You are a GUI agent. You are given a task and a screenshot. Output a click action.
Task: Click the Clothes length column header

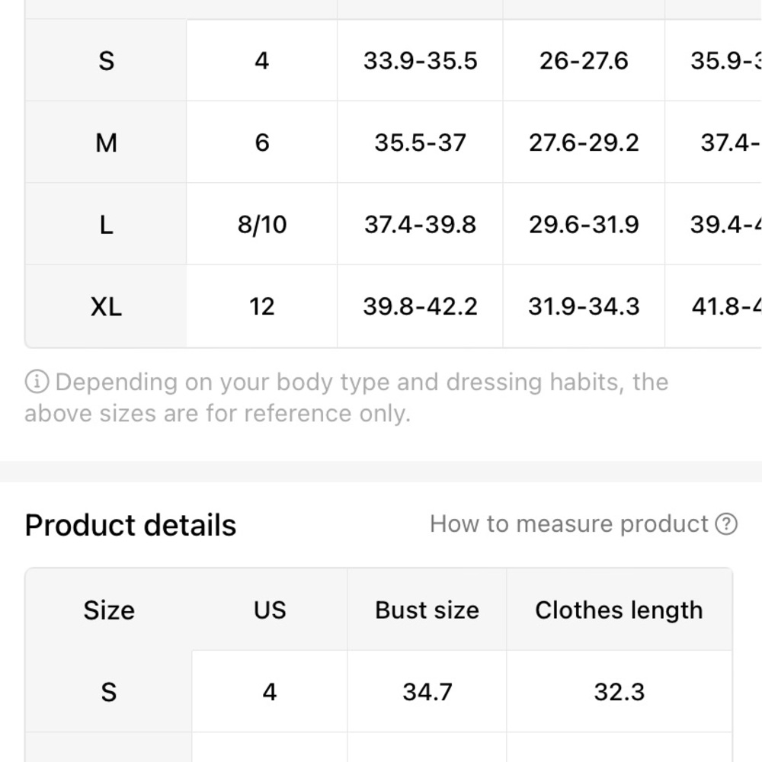(x=619, y=610)
